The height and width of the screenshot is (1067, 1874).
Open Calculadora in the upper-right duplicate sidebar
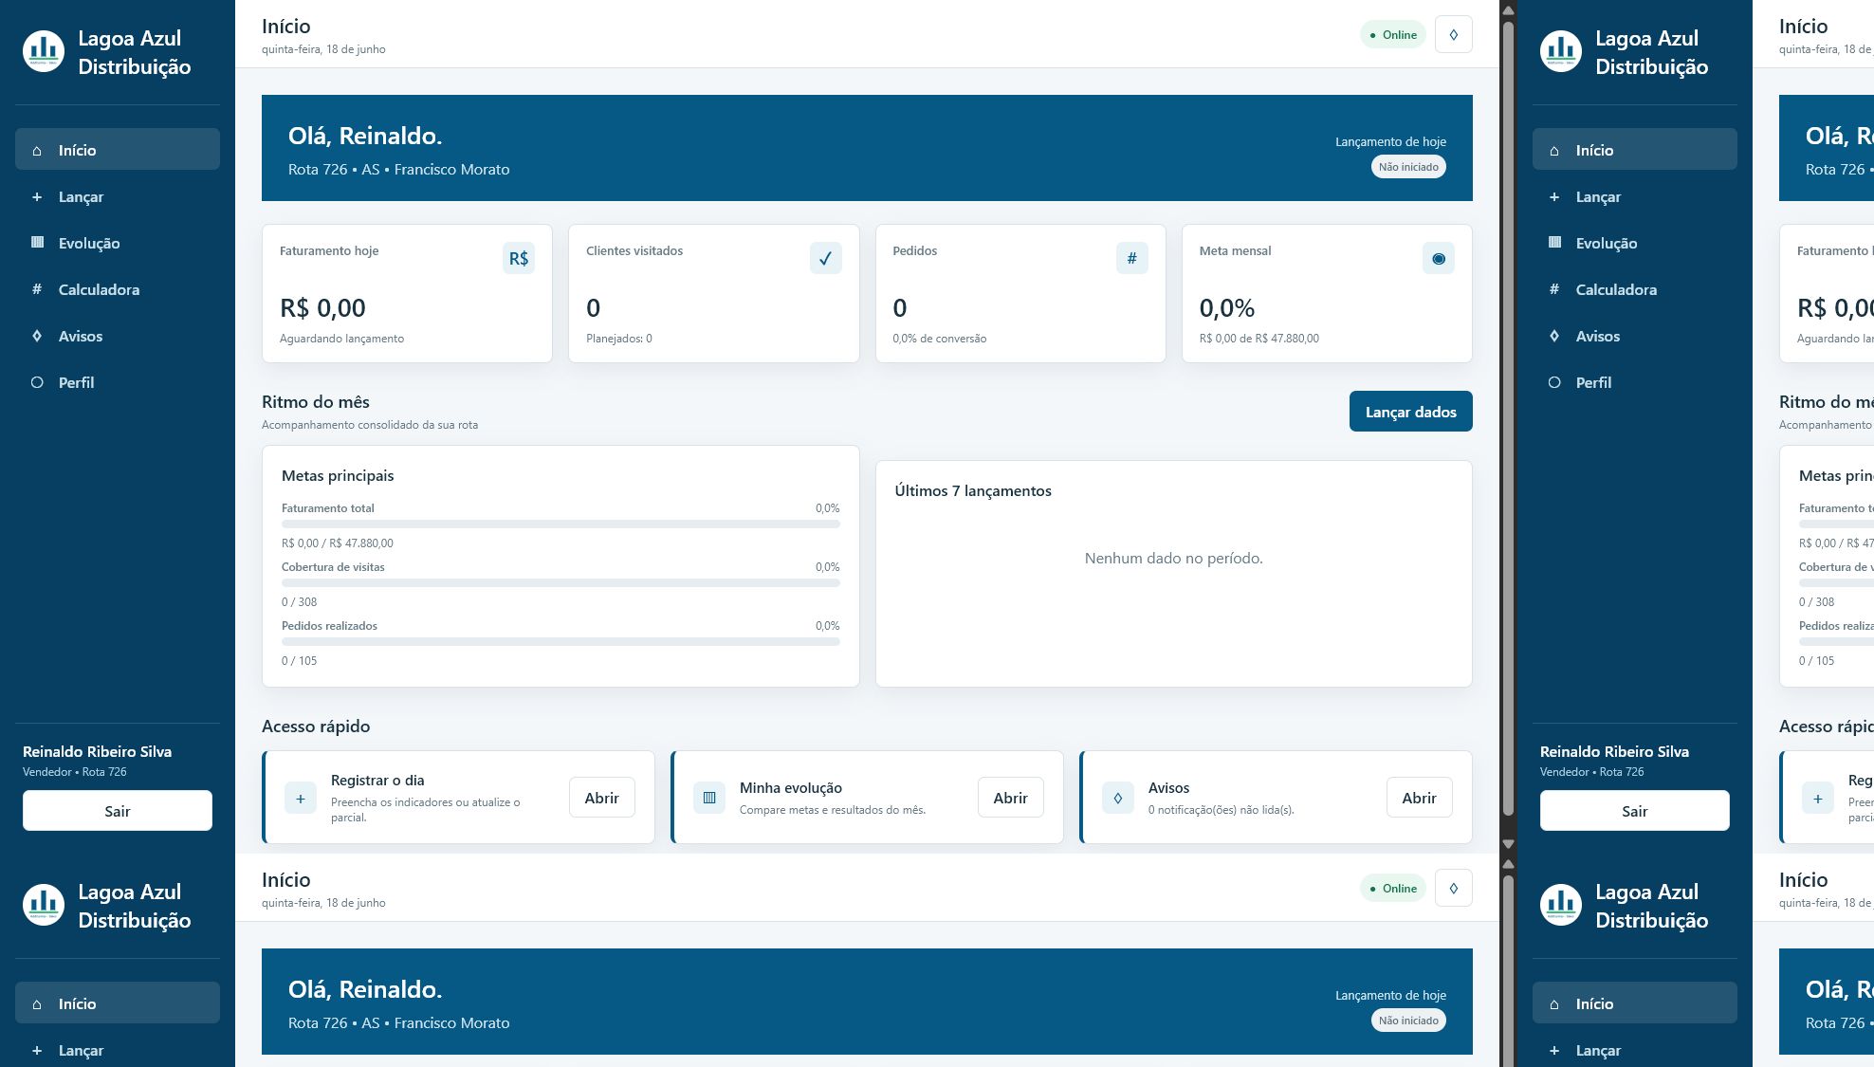tap(1635, 289)
